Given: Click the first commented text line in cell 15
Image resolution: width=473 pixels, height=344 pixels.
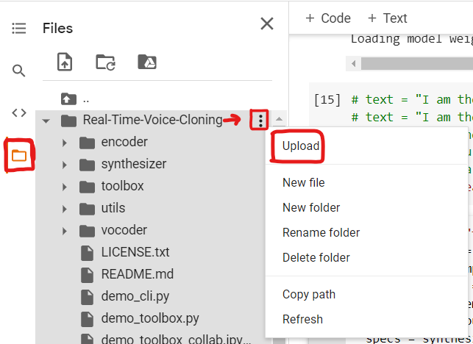Looking at the screenshot, I should [412, 99].
